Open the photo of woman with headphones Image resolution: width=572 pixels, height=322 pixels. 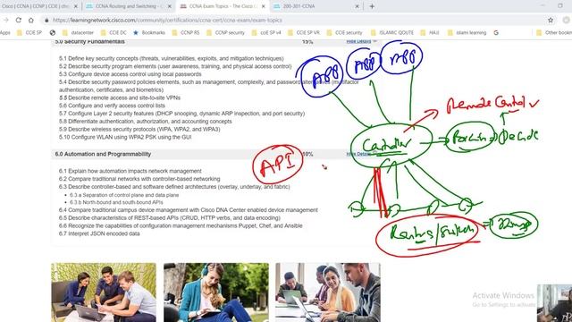pos(216,292)
